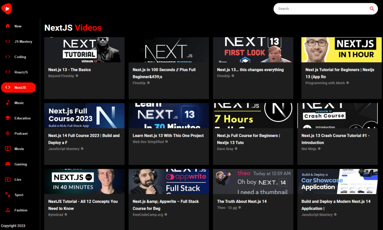383x230 pixels.
Task: Visit the Theo - t3.gg channel
Action: pyautogui.click(x=227, y=207)
